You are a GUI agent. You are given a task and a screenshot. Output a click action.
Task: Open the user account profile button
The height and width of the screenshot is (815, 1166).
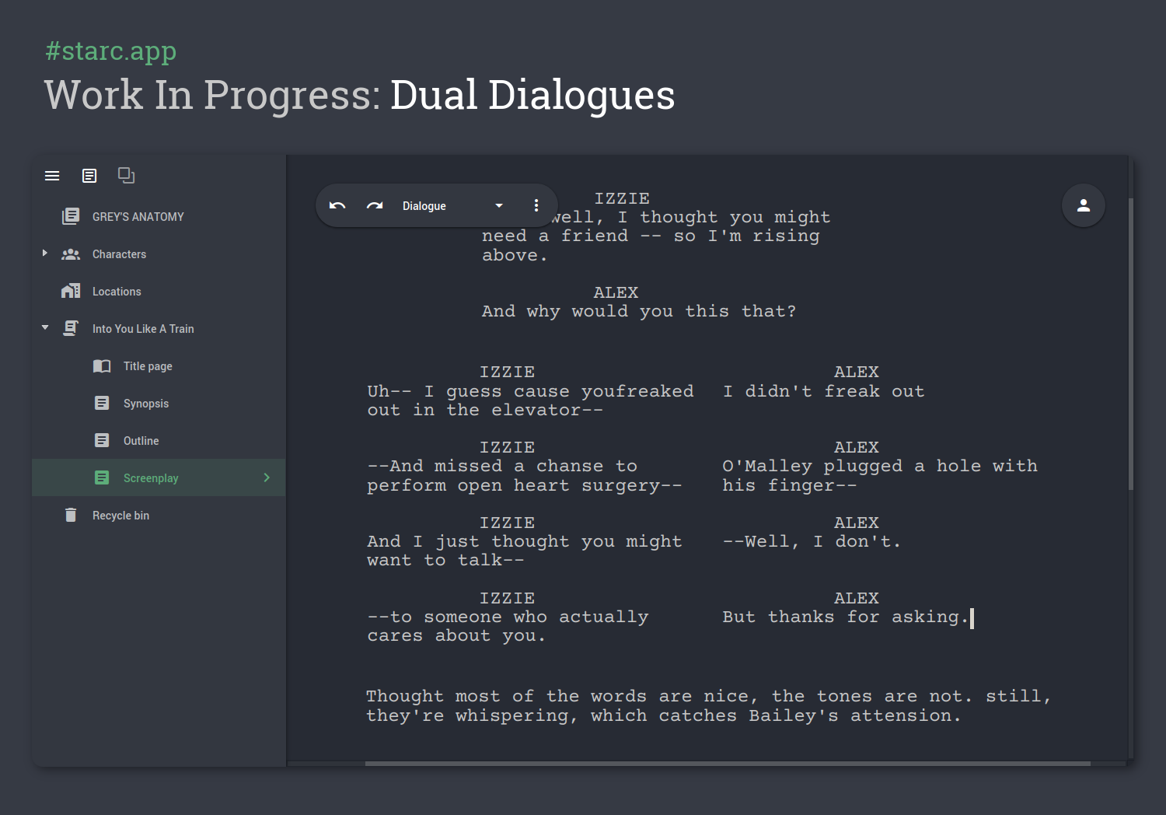click(x=1084, y=205)
